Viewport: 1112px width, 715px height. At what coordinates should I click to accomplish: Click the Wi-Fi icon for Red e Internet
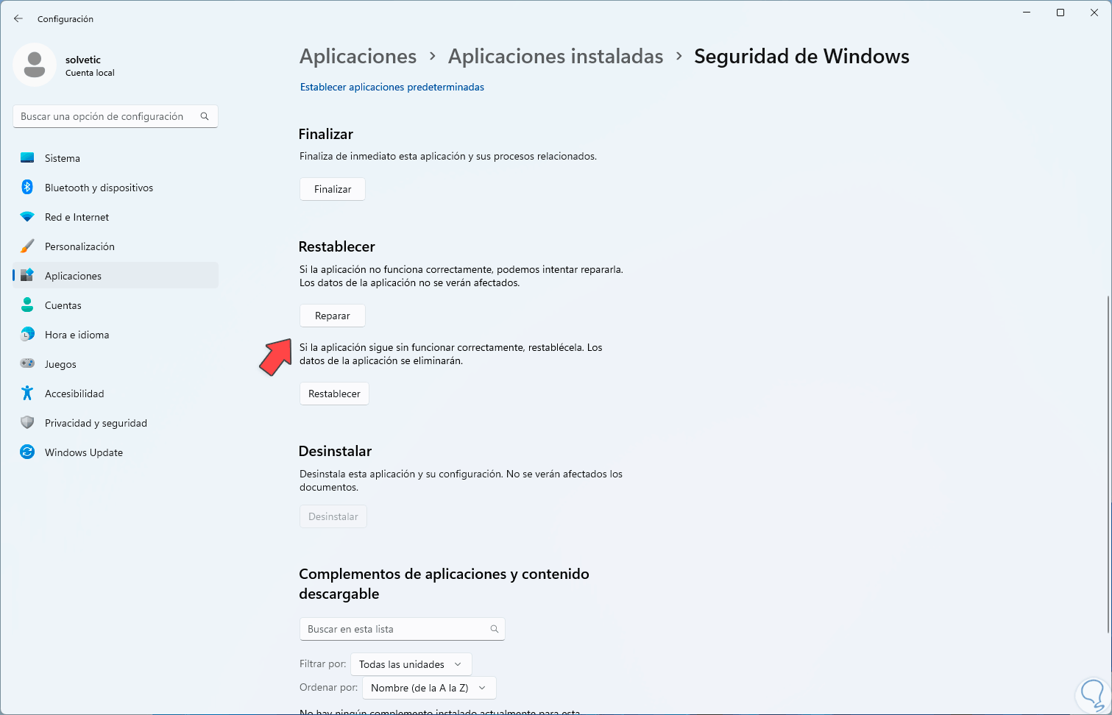pos(27,217)
